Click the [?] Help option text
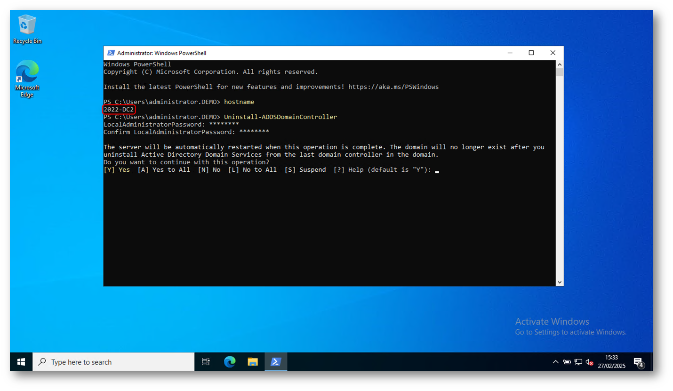The width and height of the screenshot is (673, 391). (348, 170)
